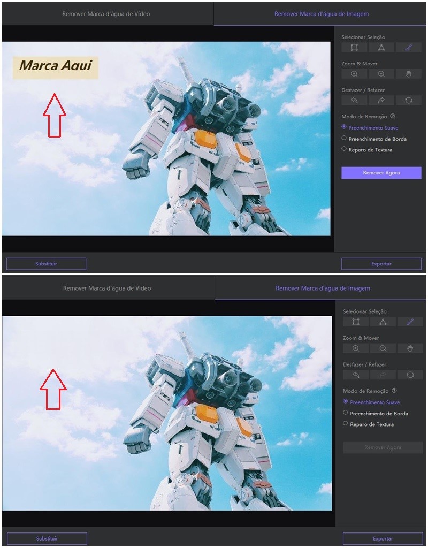This screenshot has width=428, height=548.
Task: Click zoom out icon in bottom panel
Action: [x=383, y=348]
